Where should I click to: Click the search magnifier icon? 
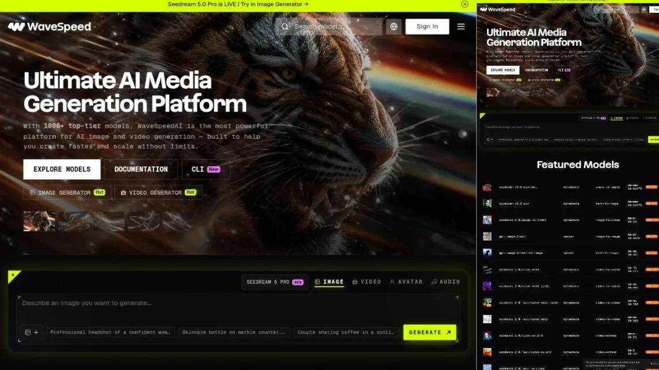coord(285,27)
